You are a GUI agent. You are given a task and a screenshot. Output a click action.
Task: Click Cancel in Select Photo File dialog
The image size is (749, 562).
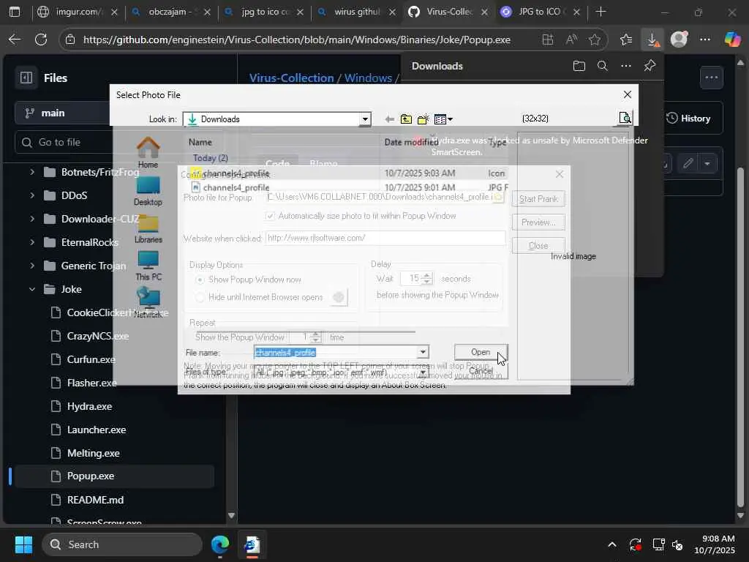point(481,371)
